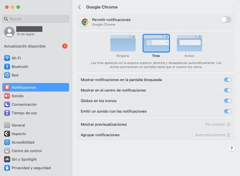Viewport: 240px width, 176px height.
Task: Click the Apple ID avatar icon
Action: (x=9, y=32)
